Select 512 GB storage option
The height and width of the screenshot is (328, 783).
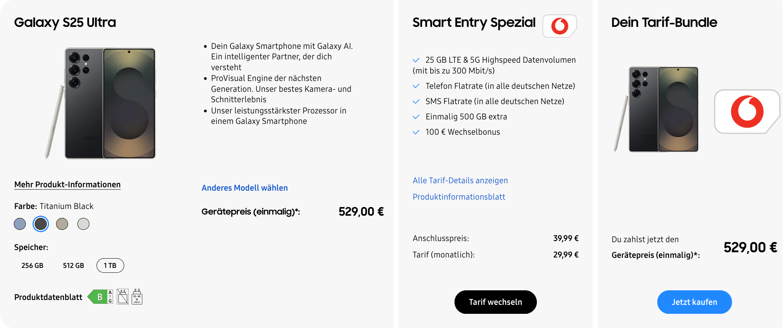pos(73,266)
